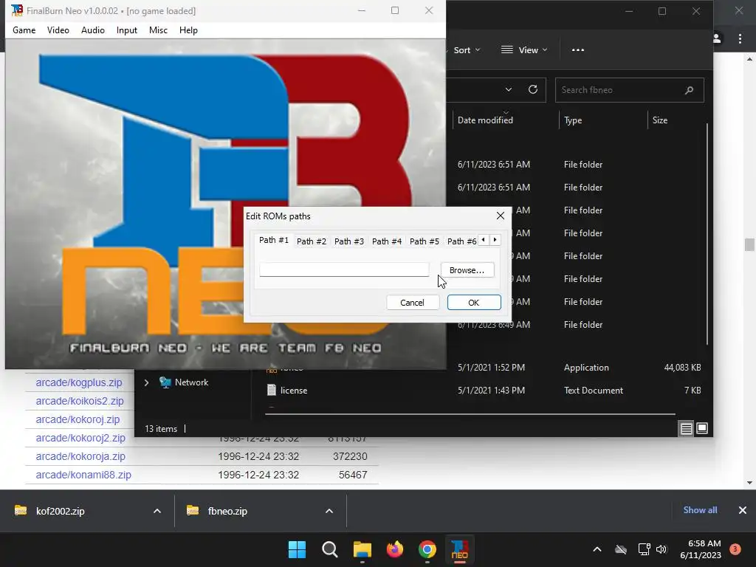Open the Video menu
The width and height of the screenshot is (756, 567).
(x=58, y=30)
